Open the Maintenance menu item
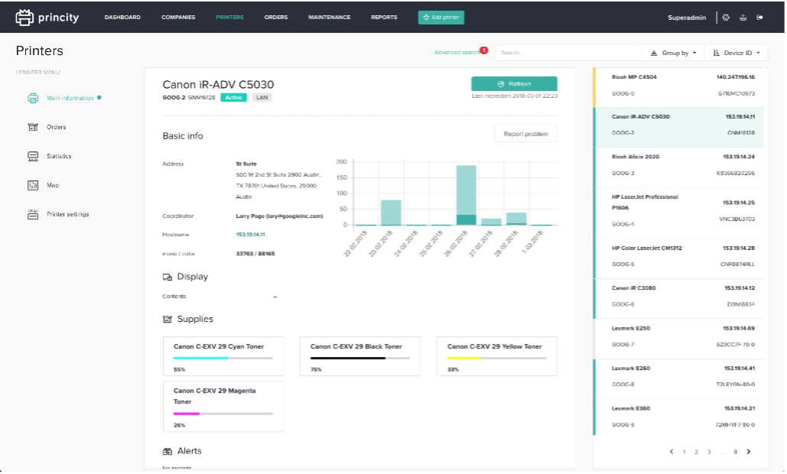This screenshot has width=787, height=474. (329, 18)
